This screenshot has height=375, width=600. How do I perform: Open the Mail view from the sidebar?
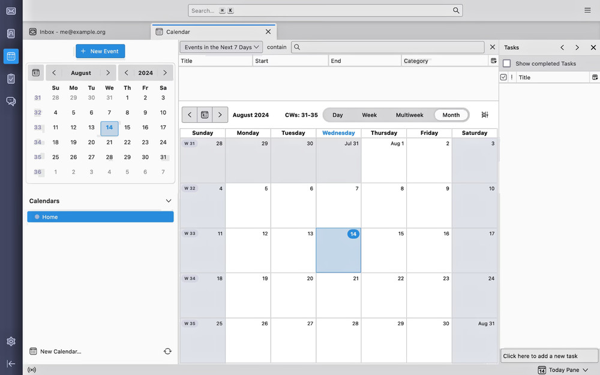pyautogui.click(x=10, y=10)
